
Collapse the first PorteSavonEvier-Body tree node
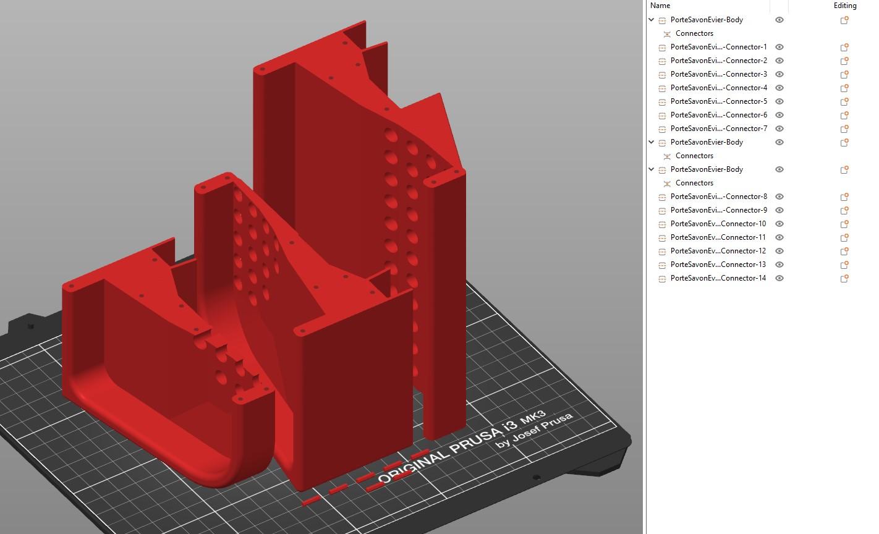pos(652,20)
